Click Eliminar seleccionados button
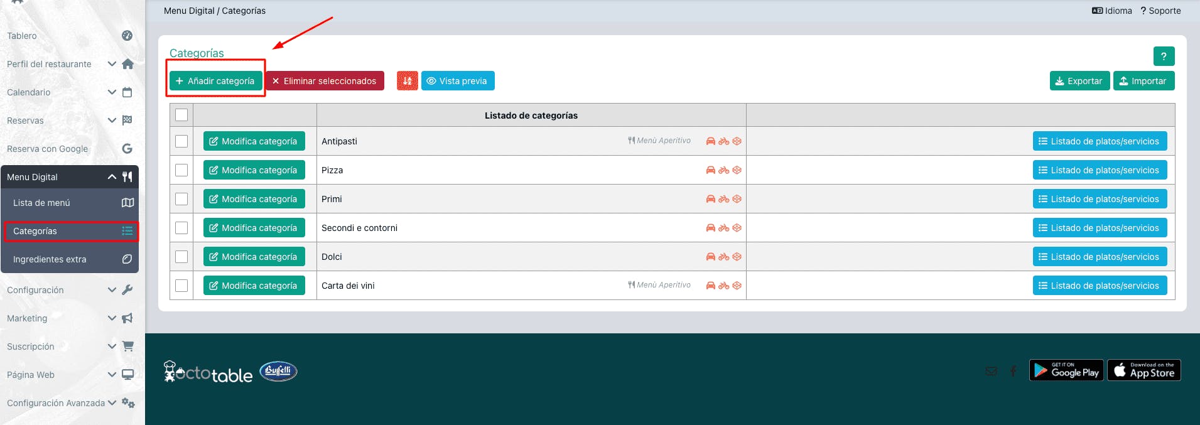 point(325,81)
